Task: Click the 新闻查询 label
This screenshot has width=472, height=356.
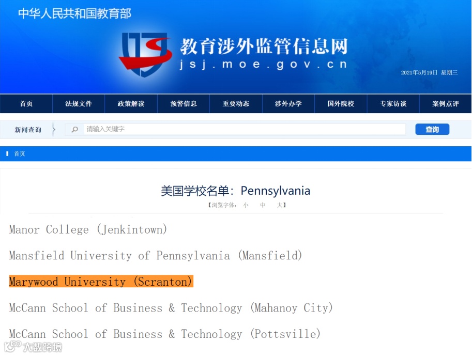Action: coord(28,130)
